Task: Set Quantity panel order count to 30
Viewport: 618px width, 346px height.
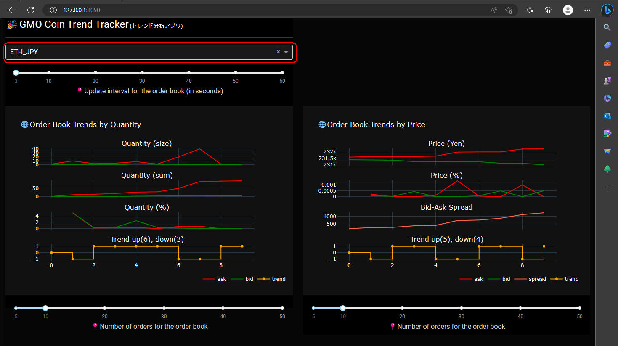Action: pos(164,308)
